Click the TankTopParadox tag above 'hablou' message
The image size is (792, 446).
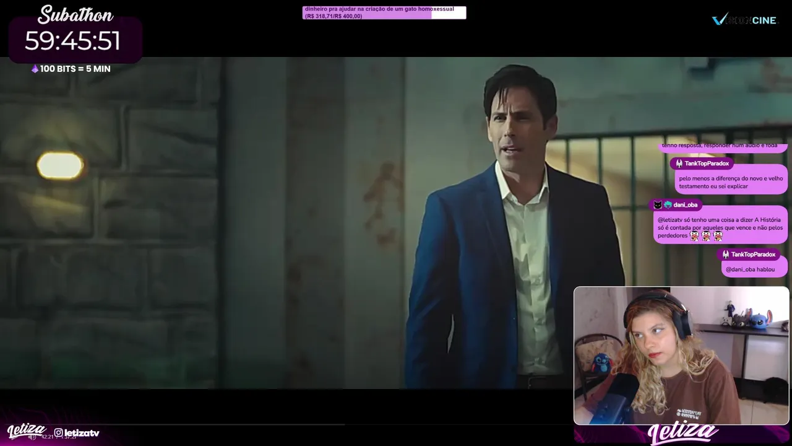749,255
